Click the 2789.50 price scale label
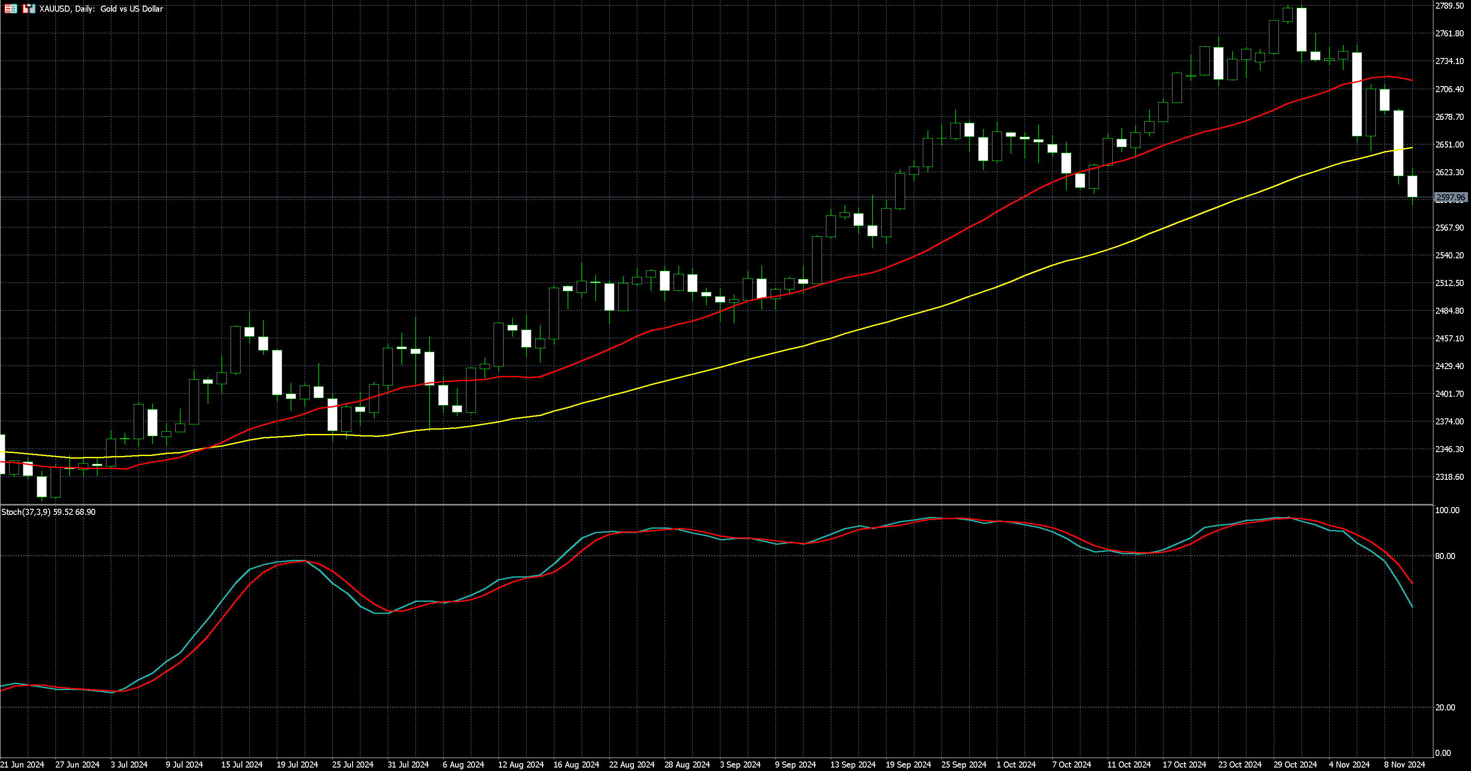Screen dimensions: 1471x771 click(1449, 6)
